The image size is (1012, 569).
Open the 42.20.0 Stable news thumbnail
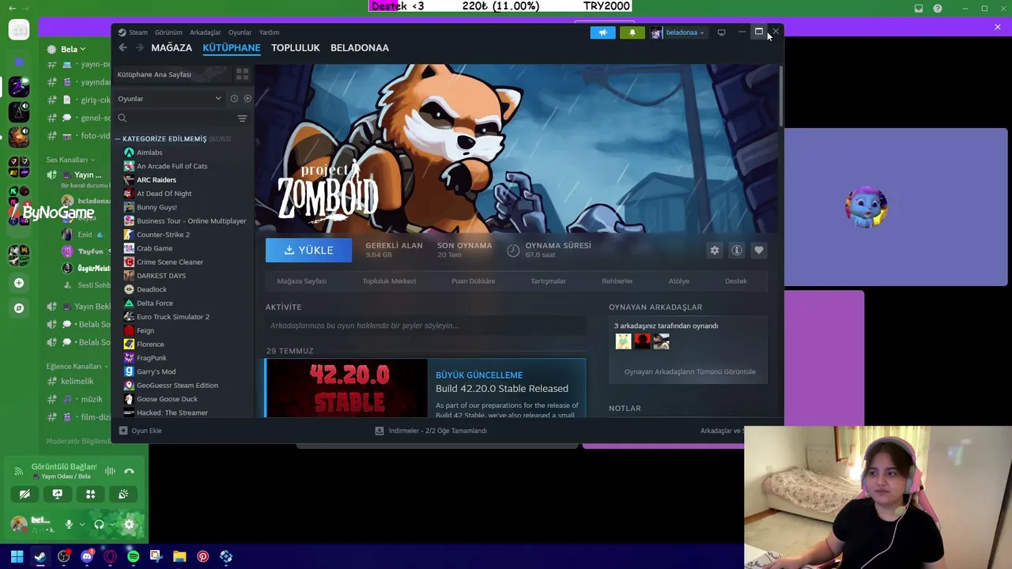[x=346, y=388]
